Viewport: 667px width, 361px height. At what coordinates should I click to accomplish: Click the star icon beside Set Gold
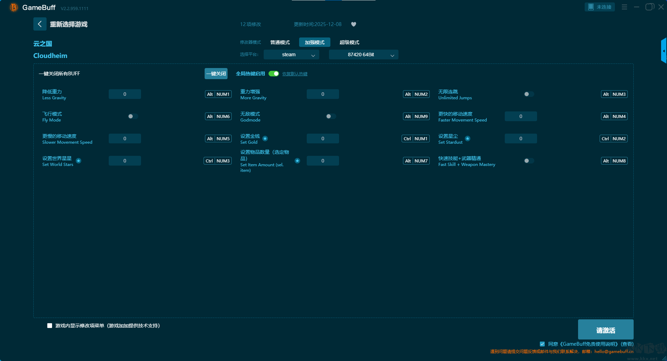(265, 138)
